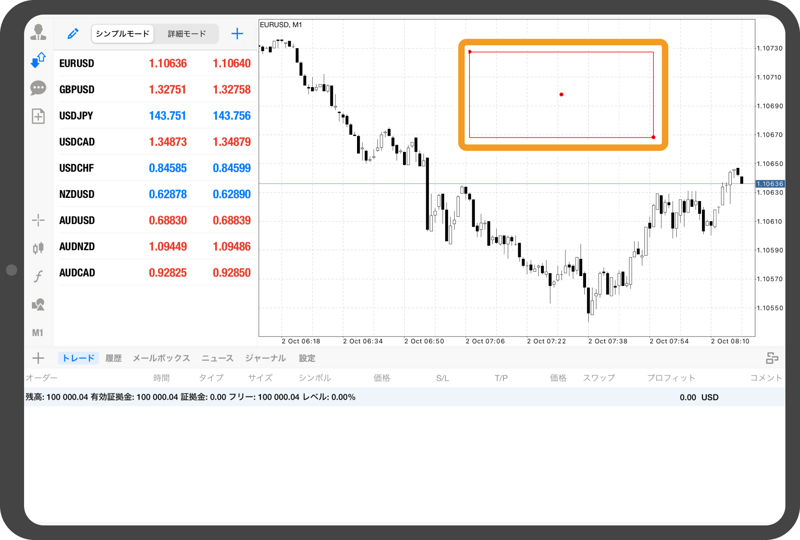This screenshot has width=800, height=540.
Task: Open the 設定 settings tab
Action: pos(307,358)
